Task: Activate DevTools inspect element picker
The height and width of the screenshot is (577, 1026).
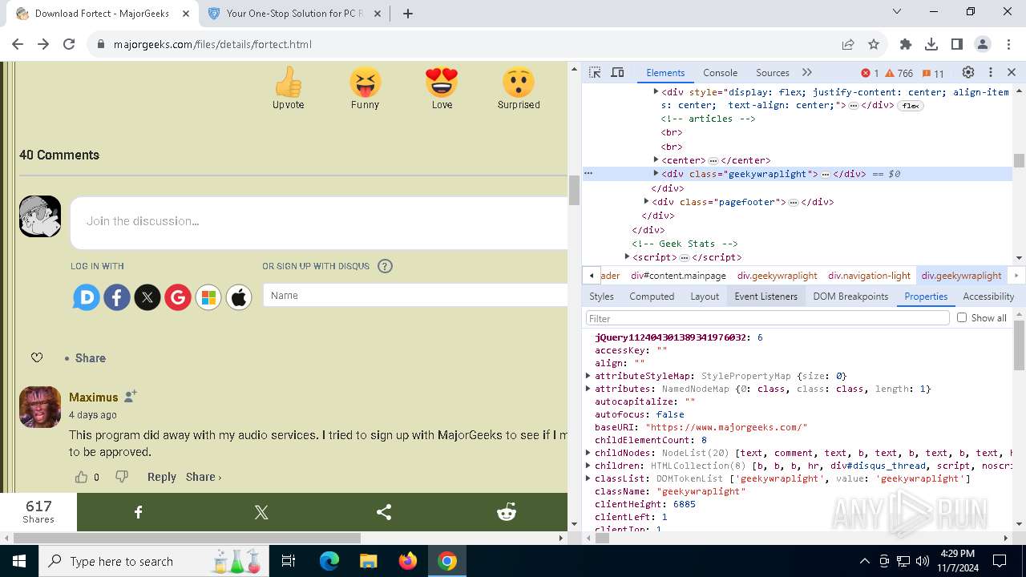Action: 595,72
